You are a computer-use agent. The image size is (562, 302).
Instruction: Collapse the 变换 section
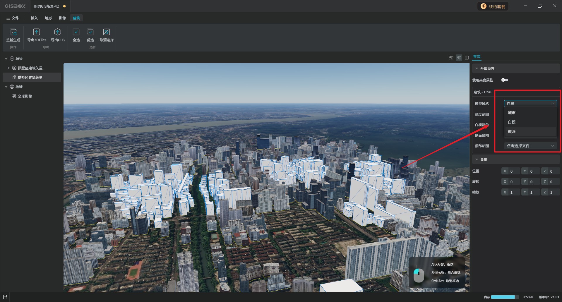477,159
